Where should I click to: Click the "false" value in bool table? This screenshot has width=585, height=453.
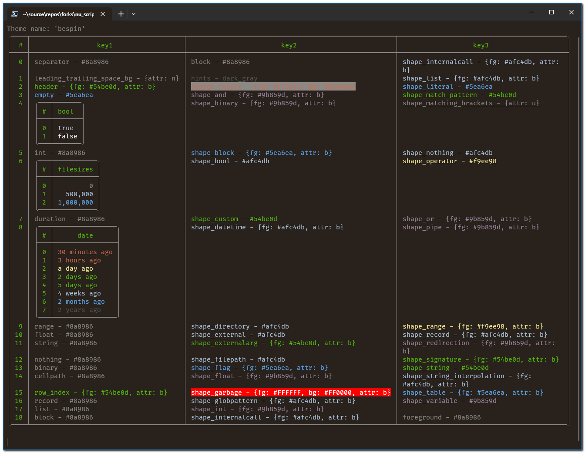68,136
